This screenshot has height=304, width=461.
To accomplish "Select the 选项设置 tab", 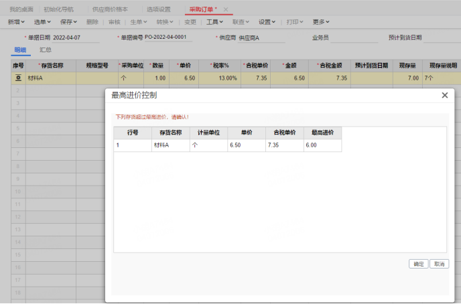I will [x=159, y=9].
